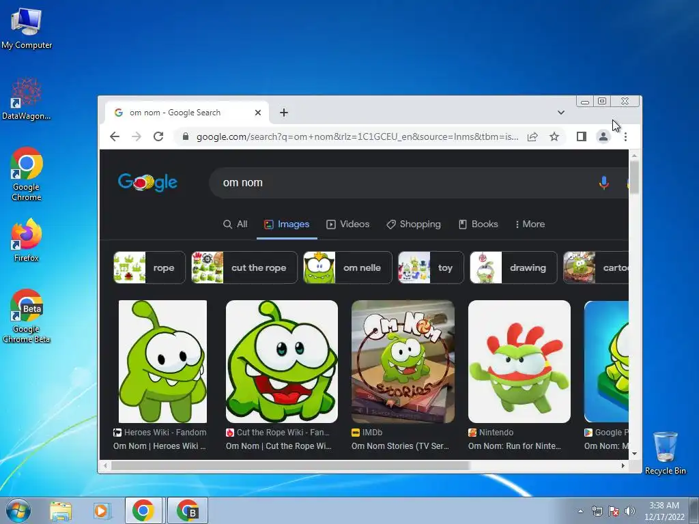Go back to the previous page in Chrome

click(115, 136)
